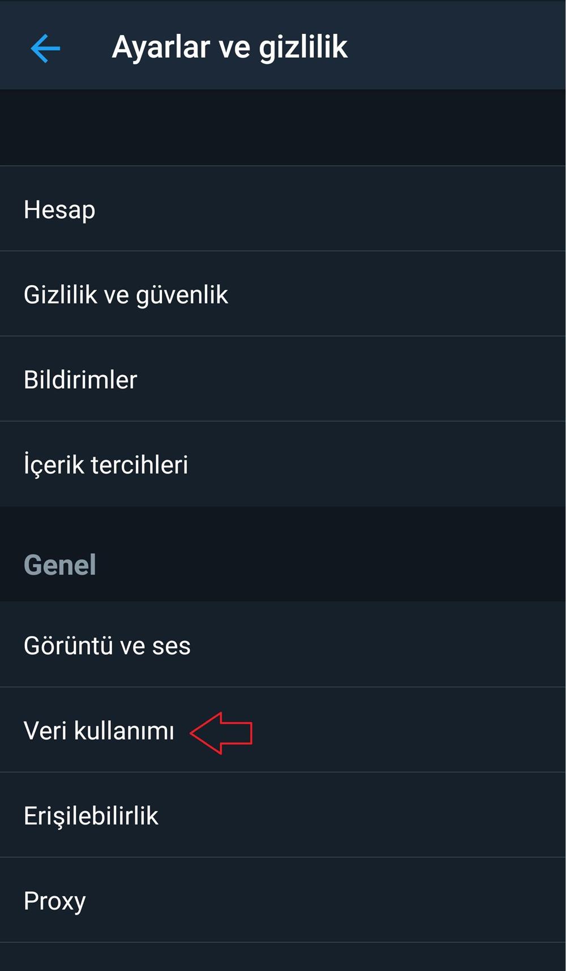The image size is (566, 971).
Task: Enter the account row labeled Hesap
Action: (59, 209)
